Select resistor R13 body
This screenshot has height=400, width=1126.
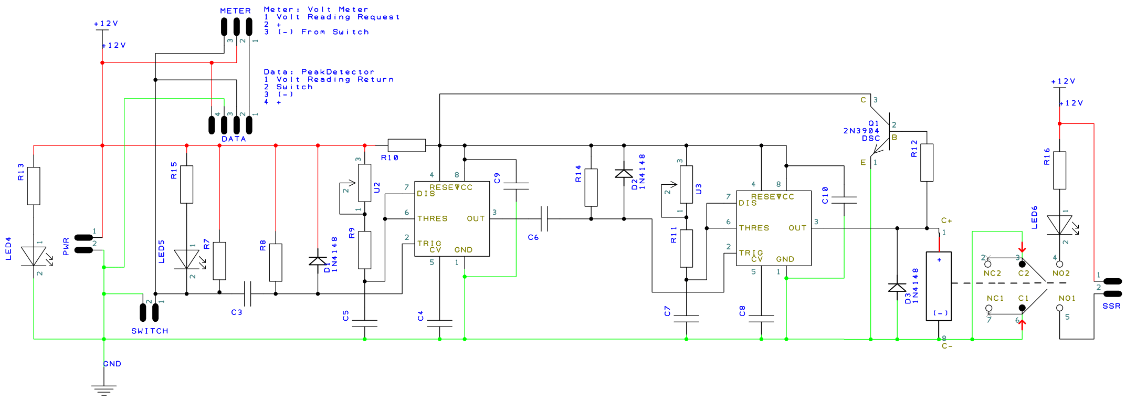click(x=34, y=186)
